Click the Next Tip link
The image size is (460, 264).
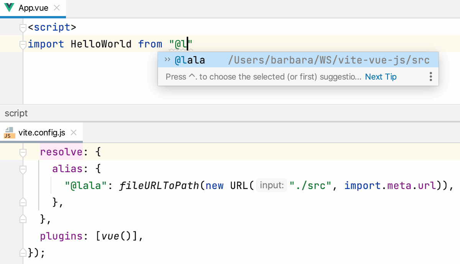pyautogui.click(x=381, y=77)
